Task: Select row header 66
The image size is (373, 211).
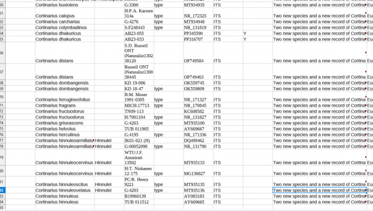Action: pyautogui.click(x=2, y=53)
